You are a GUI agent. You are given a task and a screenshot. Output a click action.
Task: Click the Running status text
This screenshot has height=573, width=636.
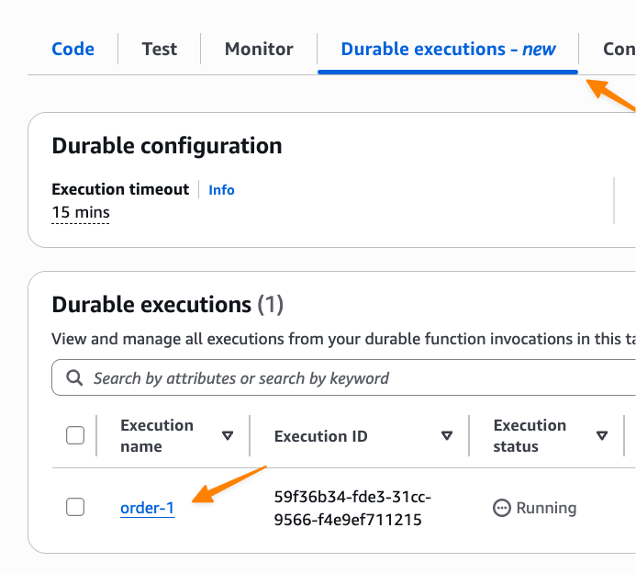pos(546,508)
